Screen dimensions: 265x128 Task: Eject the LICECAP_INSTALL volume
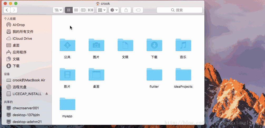47,94
